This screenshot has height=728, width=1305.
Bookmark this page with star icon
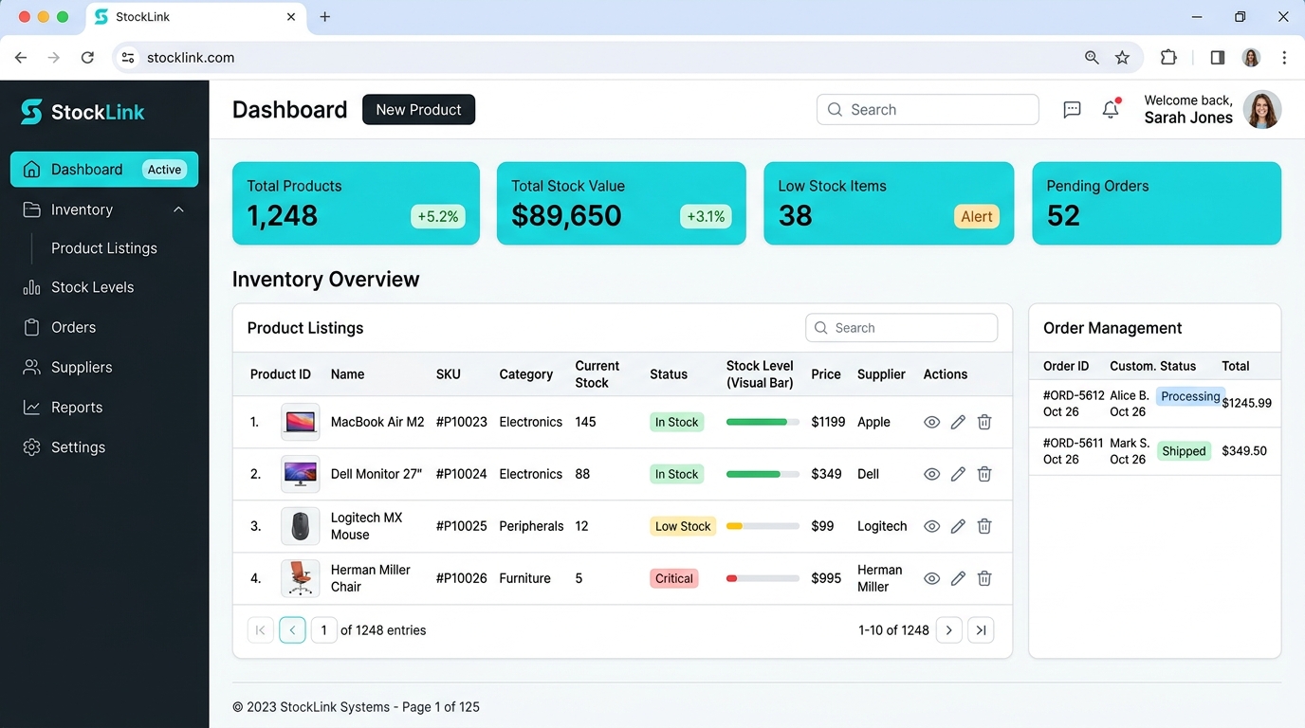pos(1122,58)
